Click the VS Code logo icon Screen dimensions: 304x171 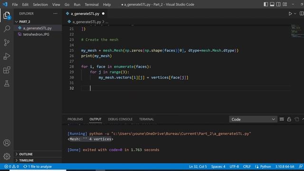click(x=5, y=4)
